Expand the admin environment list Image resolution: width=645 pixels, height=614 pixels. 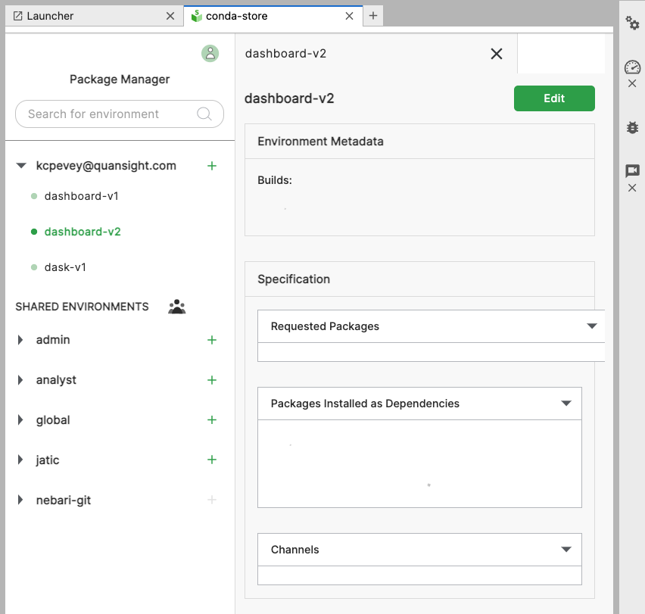click(x=20, y=339)
